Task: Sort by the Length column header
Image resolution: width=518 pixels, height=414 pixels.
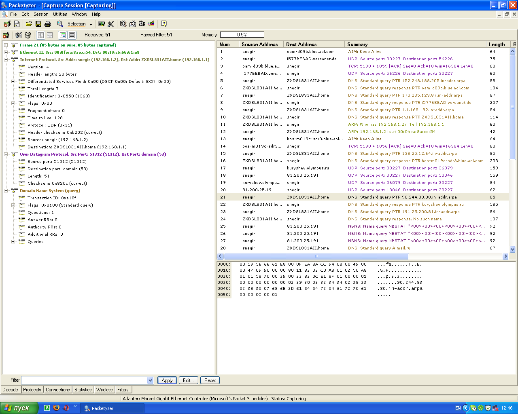Action: click(x=499, y=44)
